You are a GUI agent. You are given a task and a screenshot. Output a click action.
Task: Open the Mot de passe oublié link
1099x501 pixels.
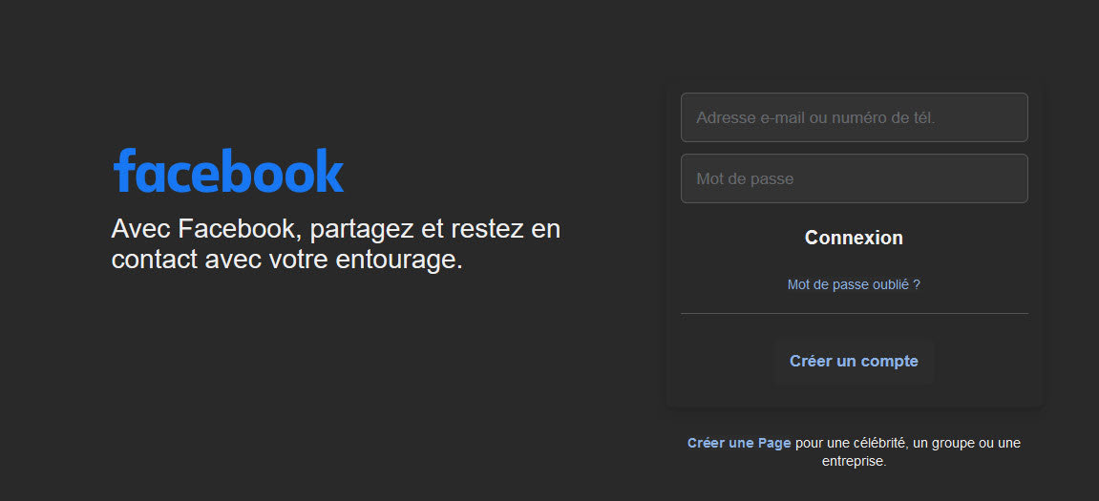pyautogui.click(x=853, y=284)
